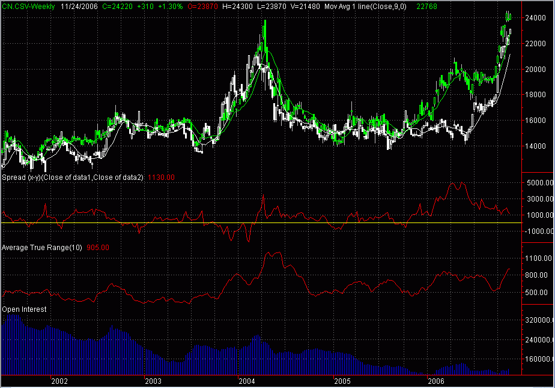The height and width of the screenshot is (388, 555).
Task: Click the 2002 time axis marker
Action: pyautogui.click(x=59, y=381)
